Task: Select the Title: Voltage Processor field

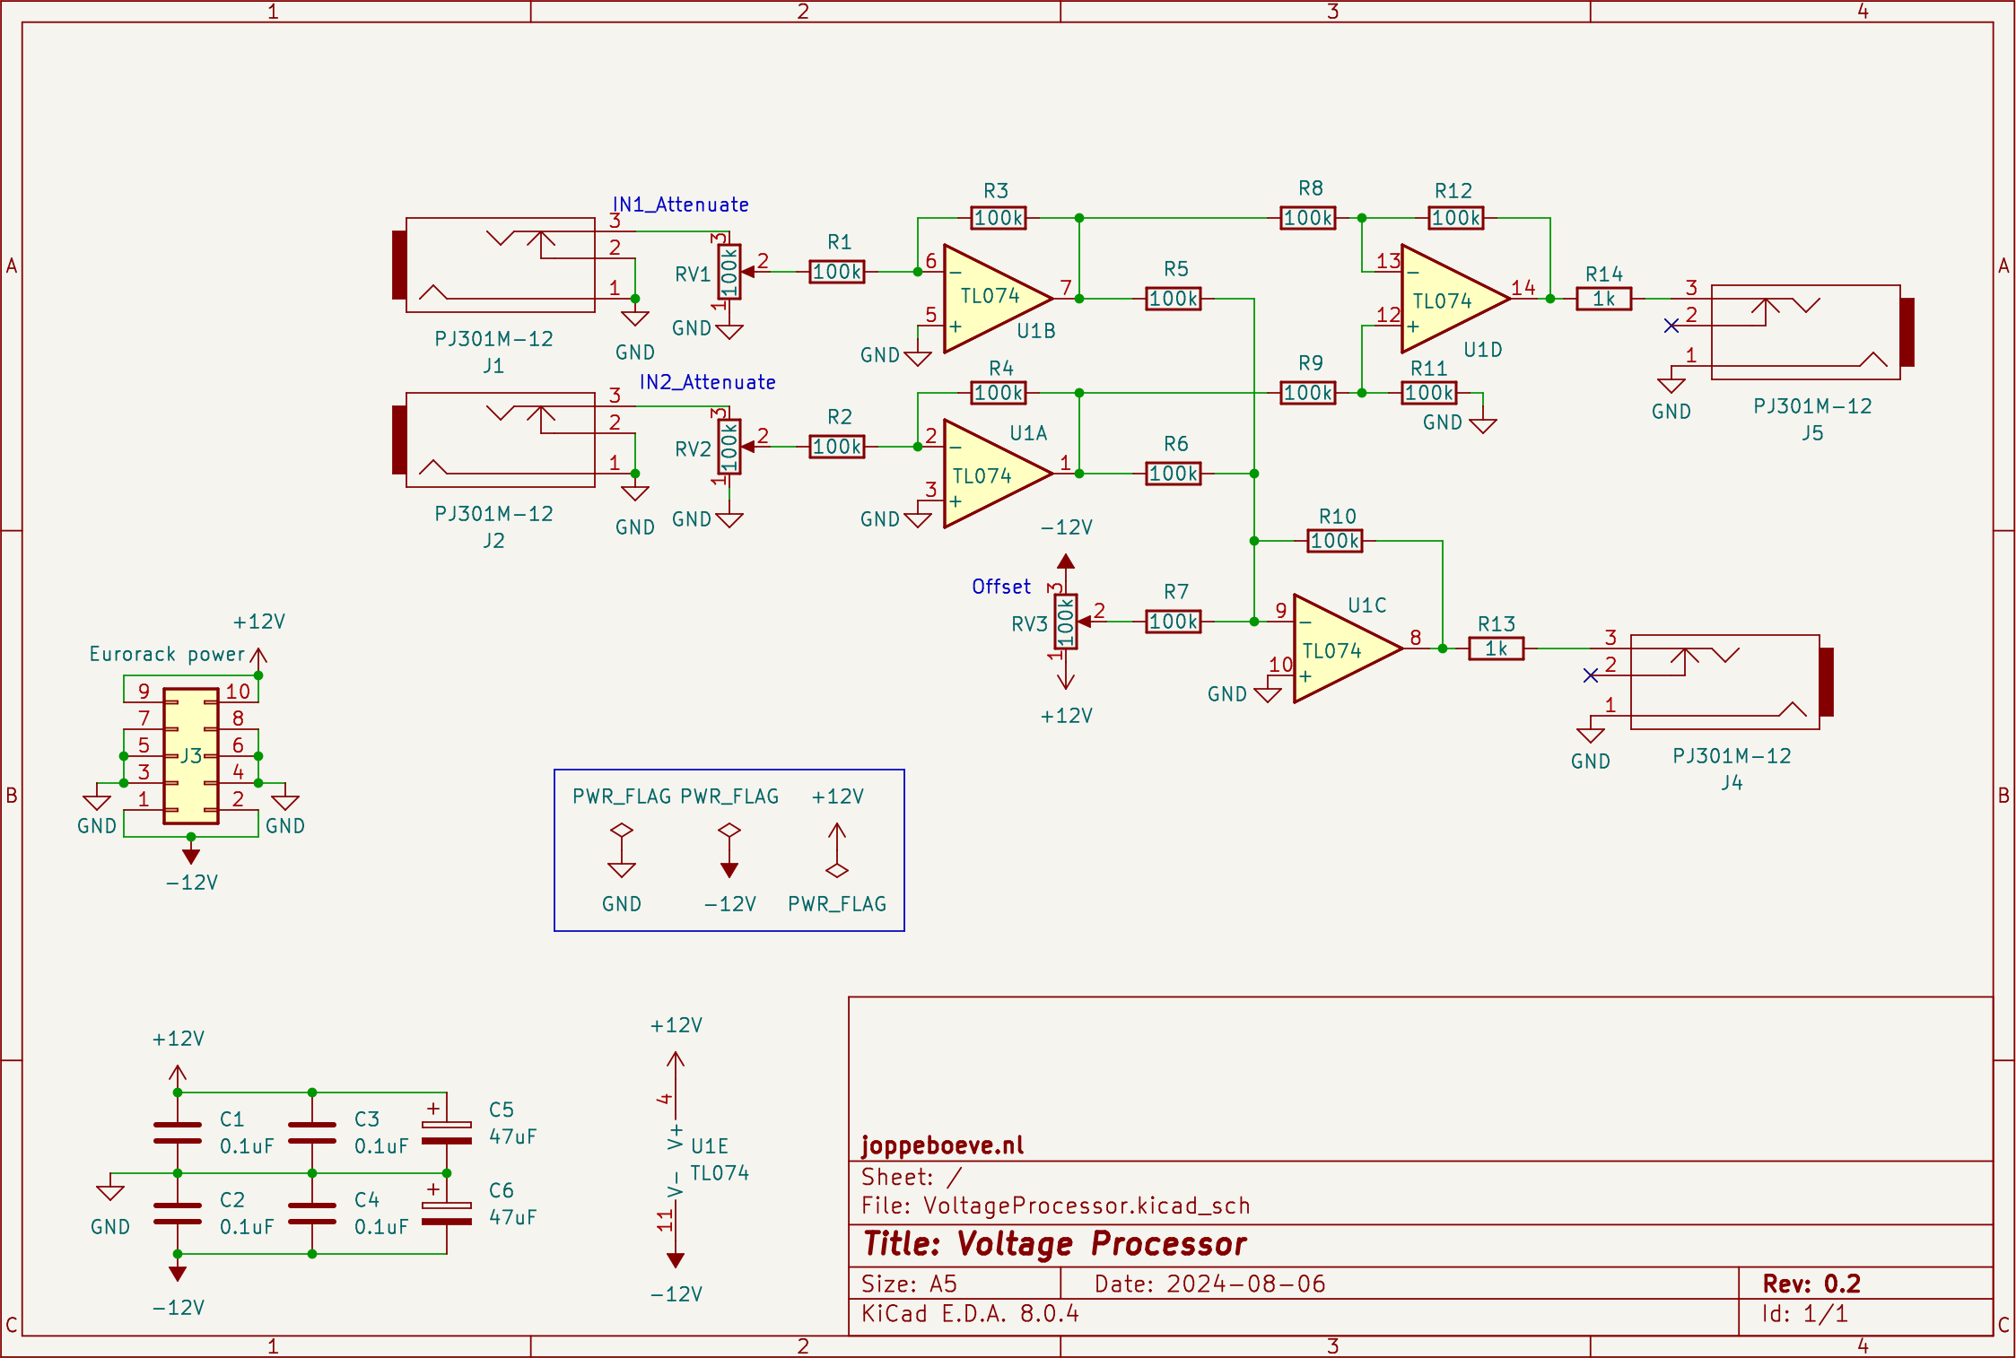Action: (1054, 1244)
